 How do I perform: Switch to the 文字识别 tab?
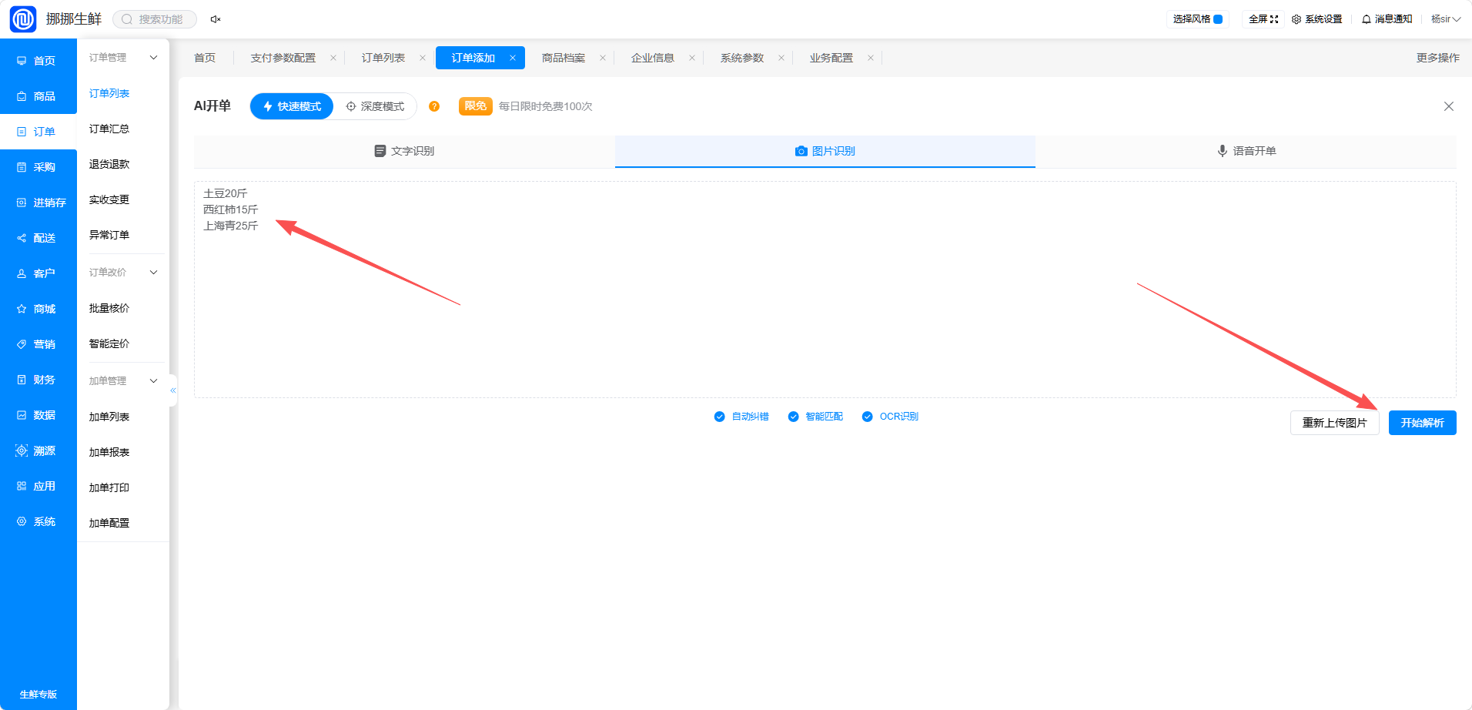(x=404, y=151)
